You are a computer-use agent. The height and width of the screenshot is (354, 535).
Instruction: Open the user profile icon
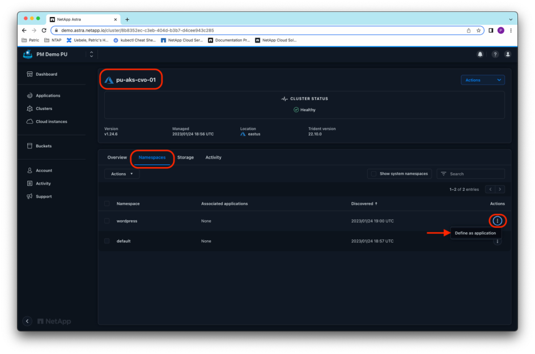tap(508, 54)
